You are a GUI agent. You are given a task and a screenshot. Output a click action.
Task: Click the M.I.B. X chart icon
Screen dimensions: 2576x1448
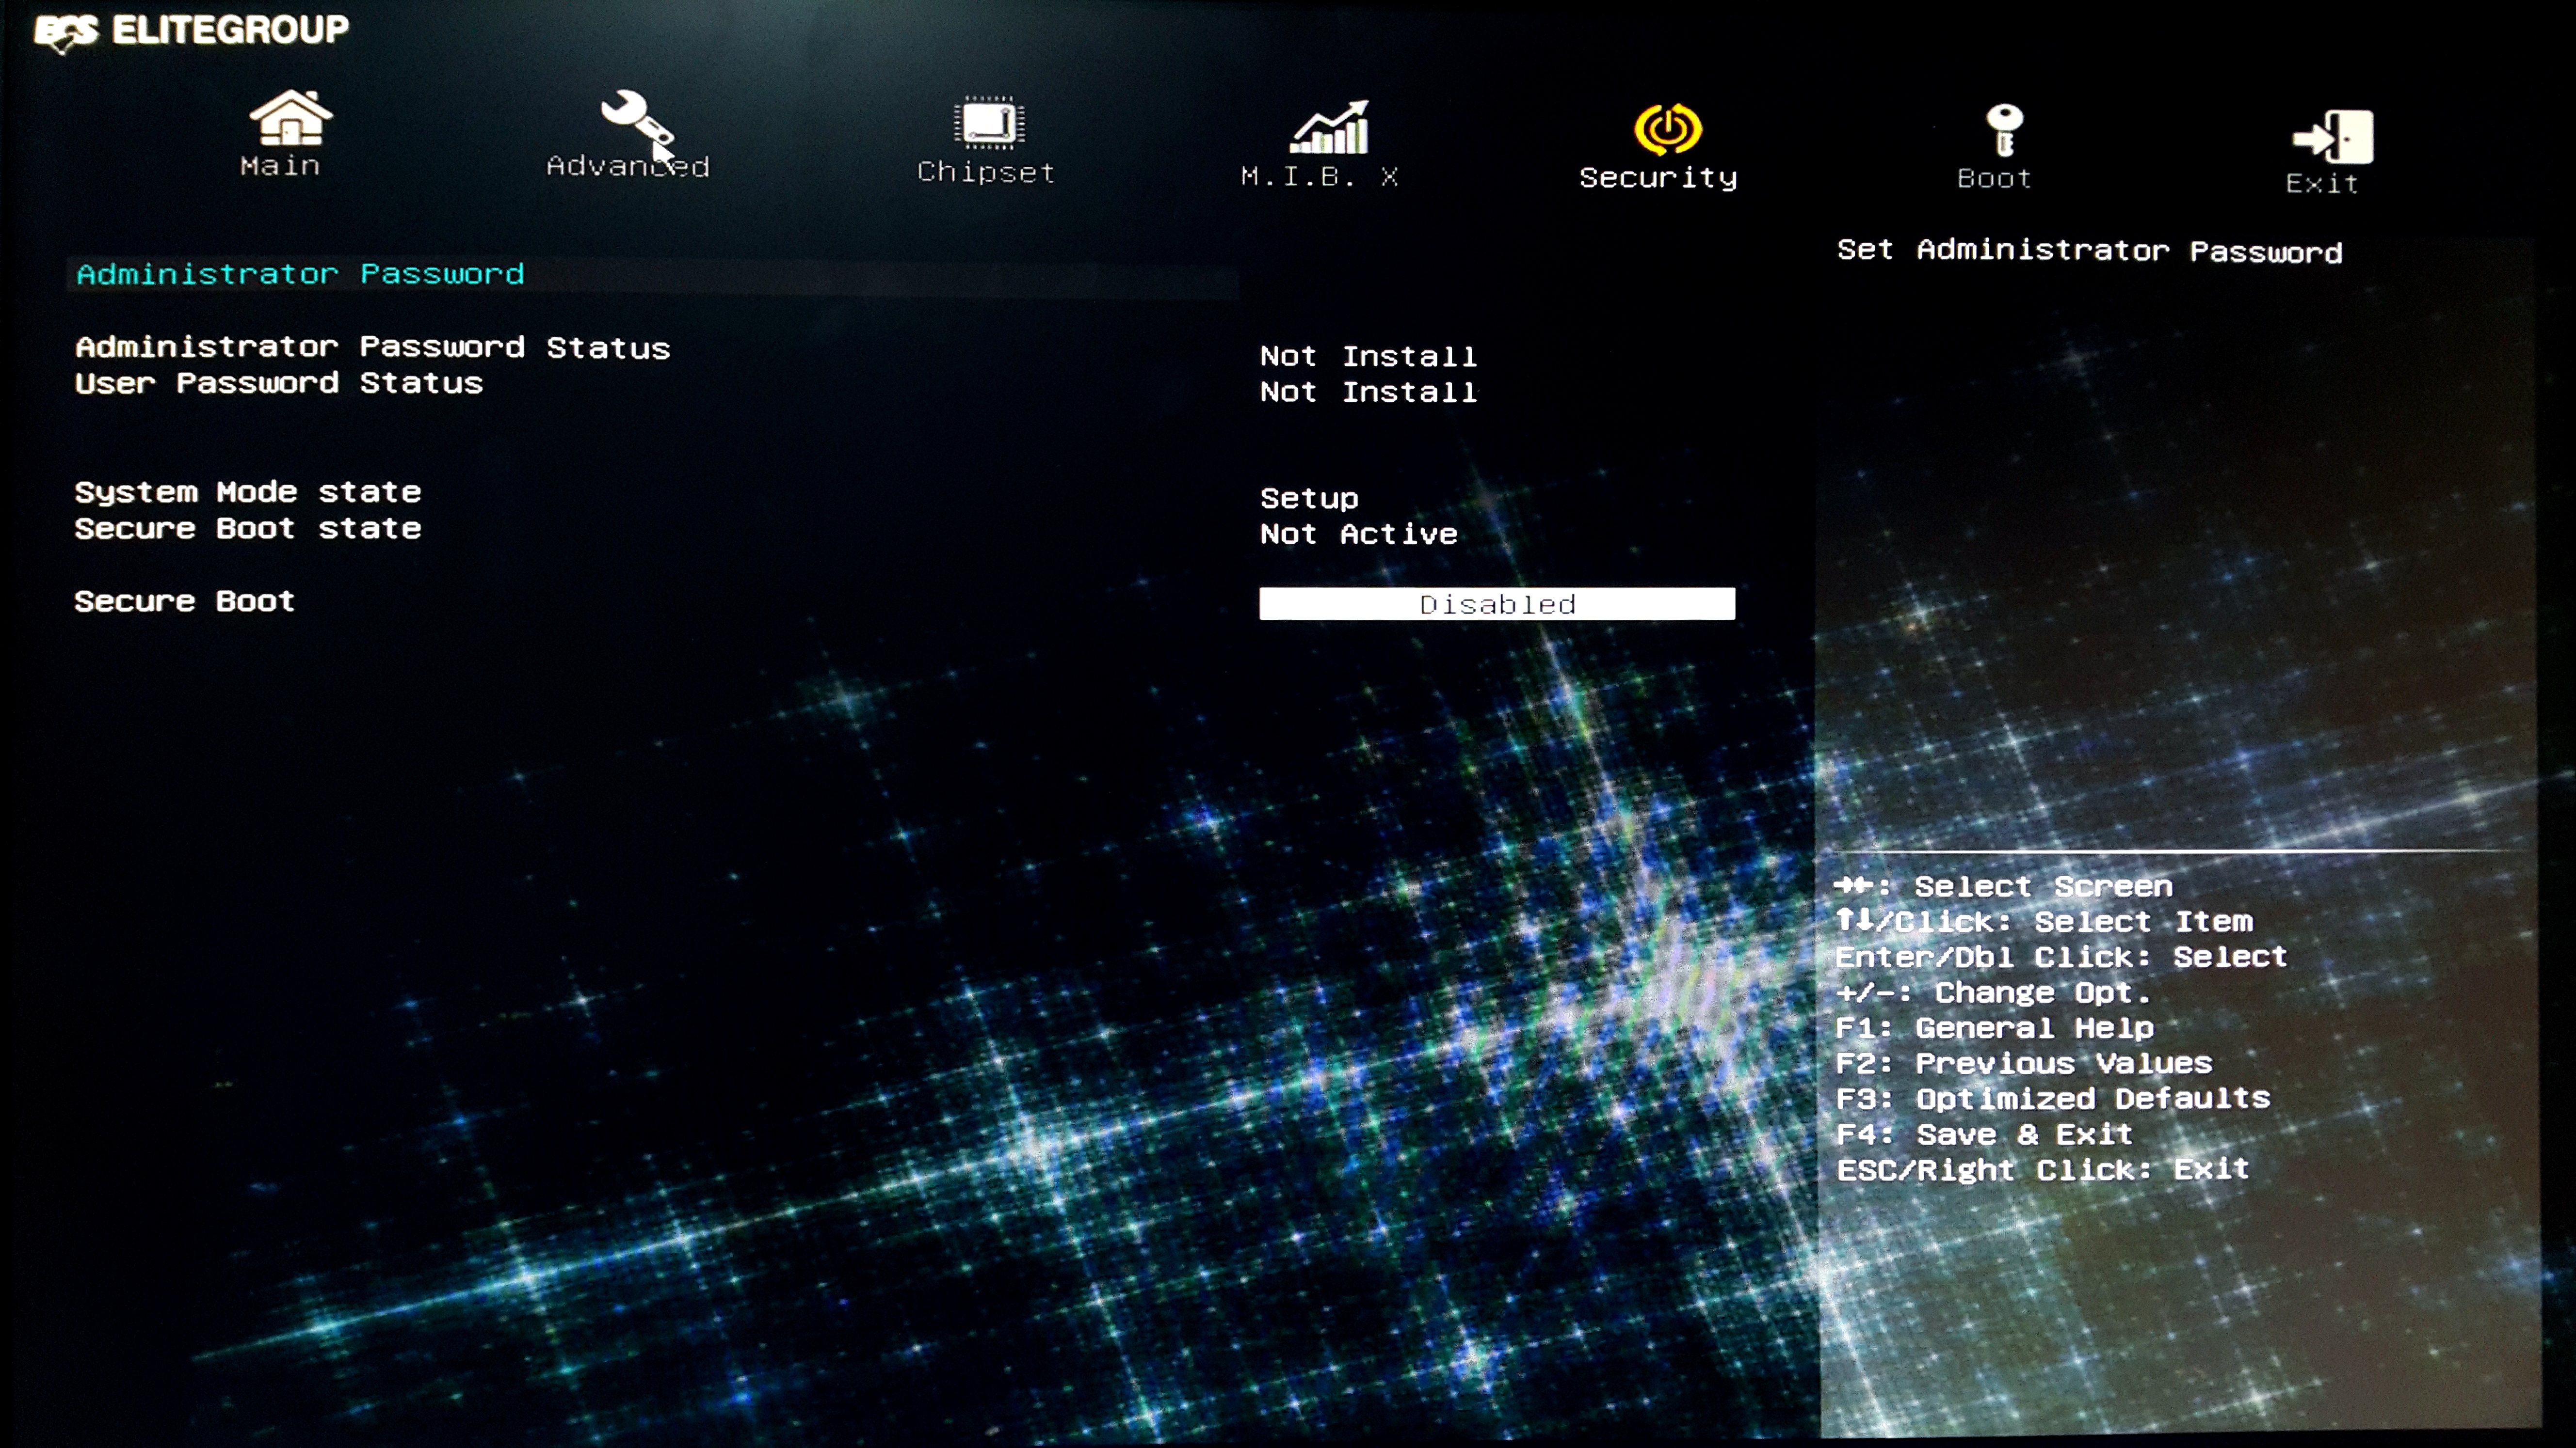coord(1329,127)
